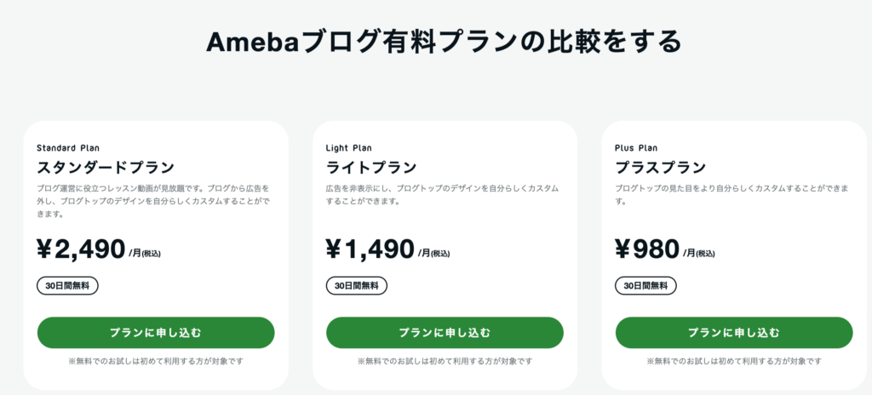Click the Light Plan "プランに申し込む" button

point(445,333)
